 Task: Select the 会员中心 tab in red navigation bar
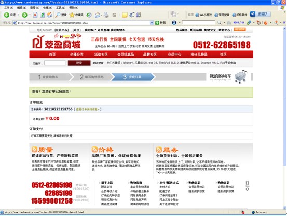[174, 55]
